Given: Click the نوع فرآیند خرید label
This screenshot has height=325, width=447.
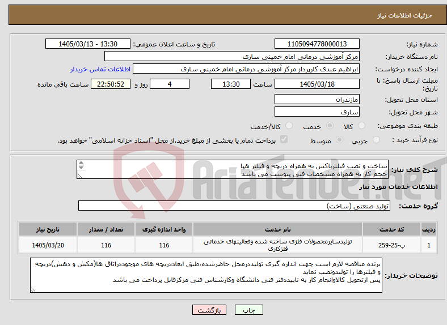Looking at the screenshot, I should [x=415, y=140].
